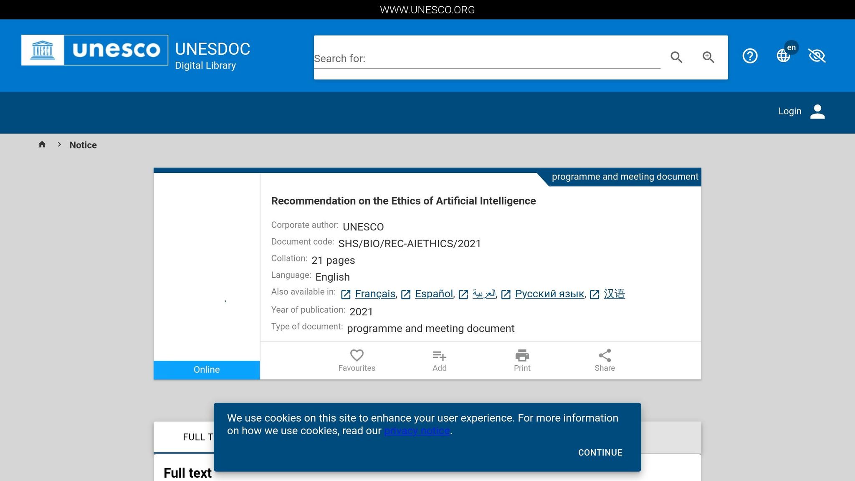Image resolution: width=855 pixels, height=481 pixels.
Task: Open the Español version of the document
Action: tap(434, 294)
